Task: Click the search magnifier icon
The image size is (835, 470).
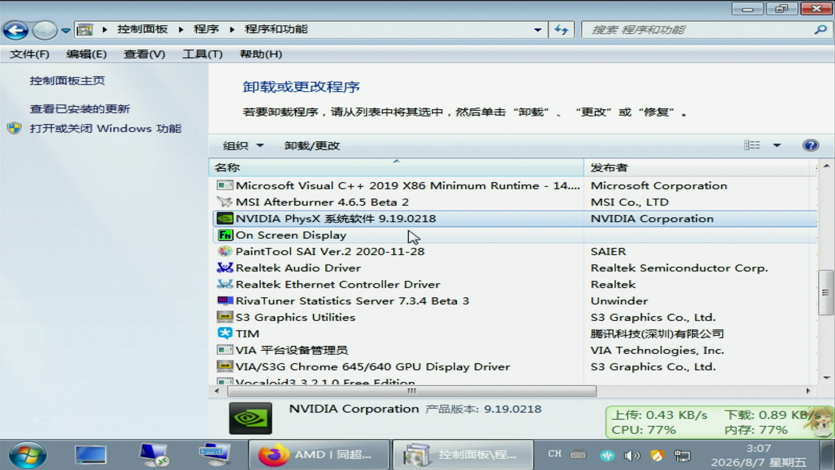Action: click(x=821, y=30)
